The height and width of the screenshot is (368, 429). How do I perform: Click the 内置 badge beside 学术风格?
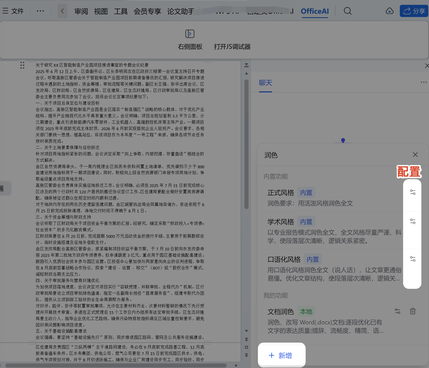[306, 222]
